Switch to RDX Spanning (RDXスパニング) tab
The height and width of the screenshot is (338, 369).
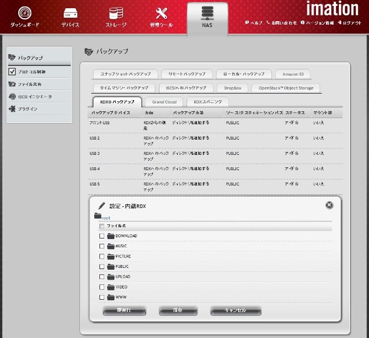click(x=208, y=102)
